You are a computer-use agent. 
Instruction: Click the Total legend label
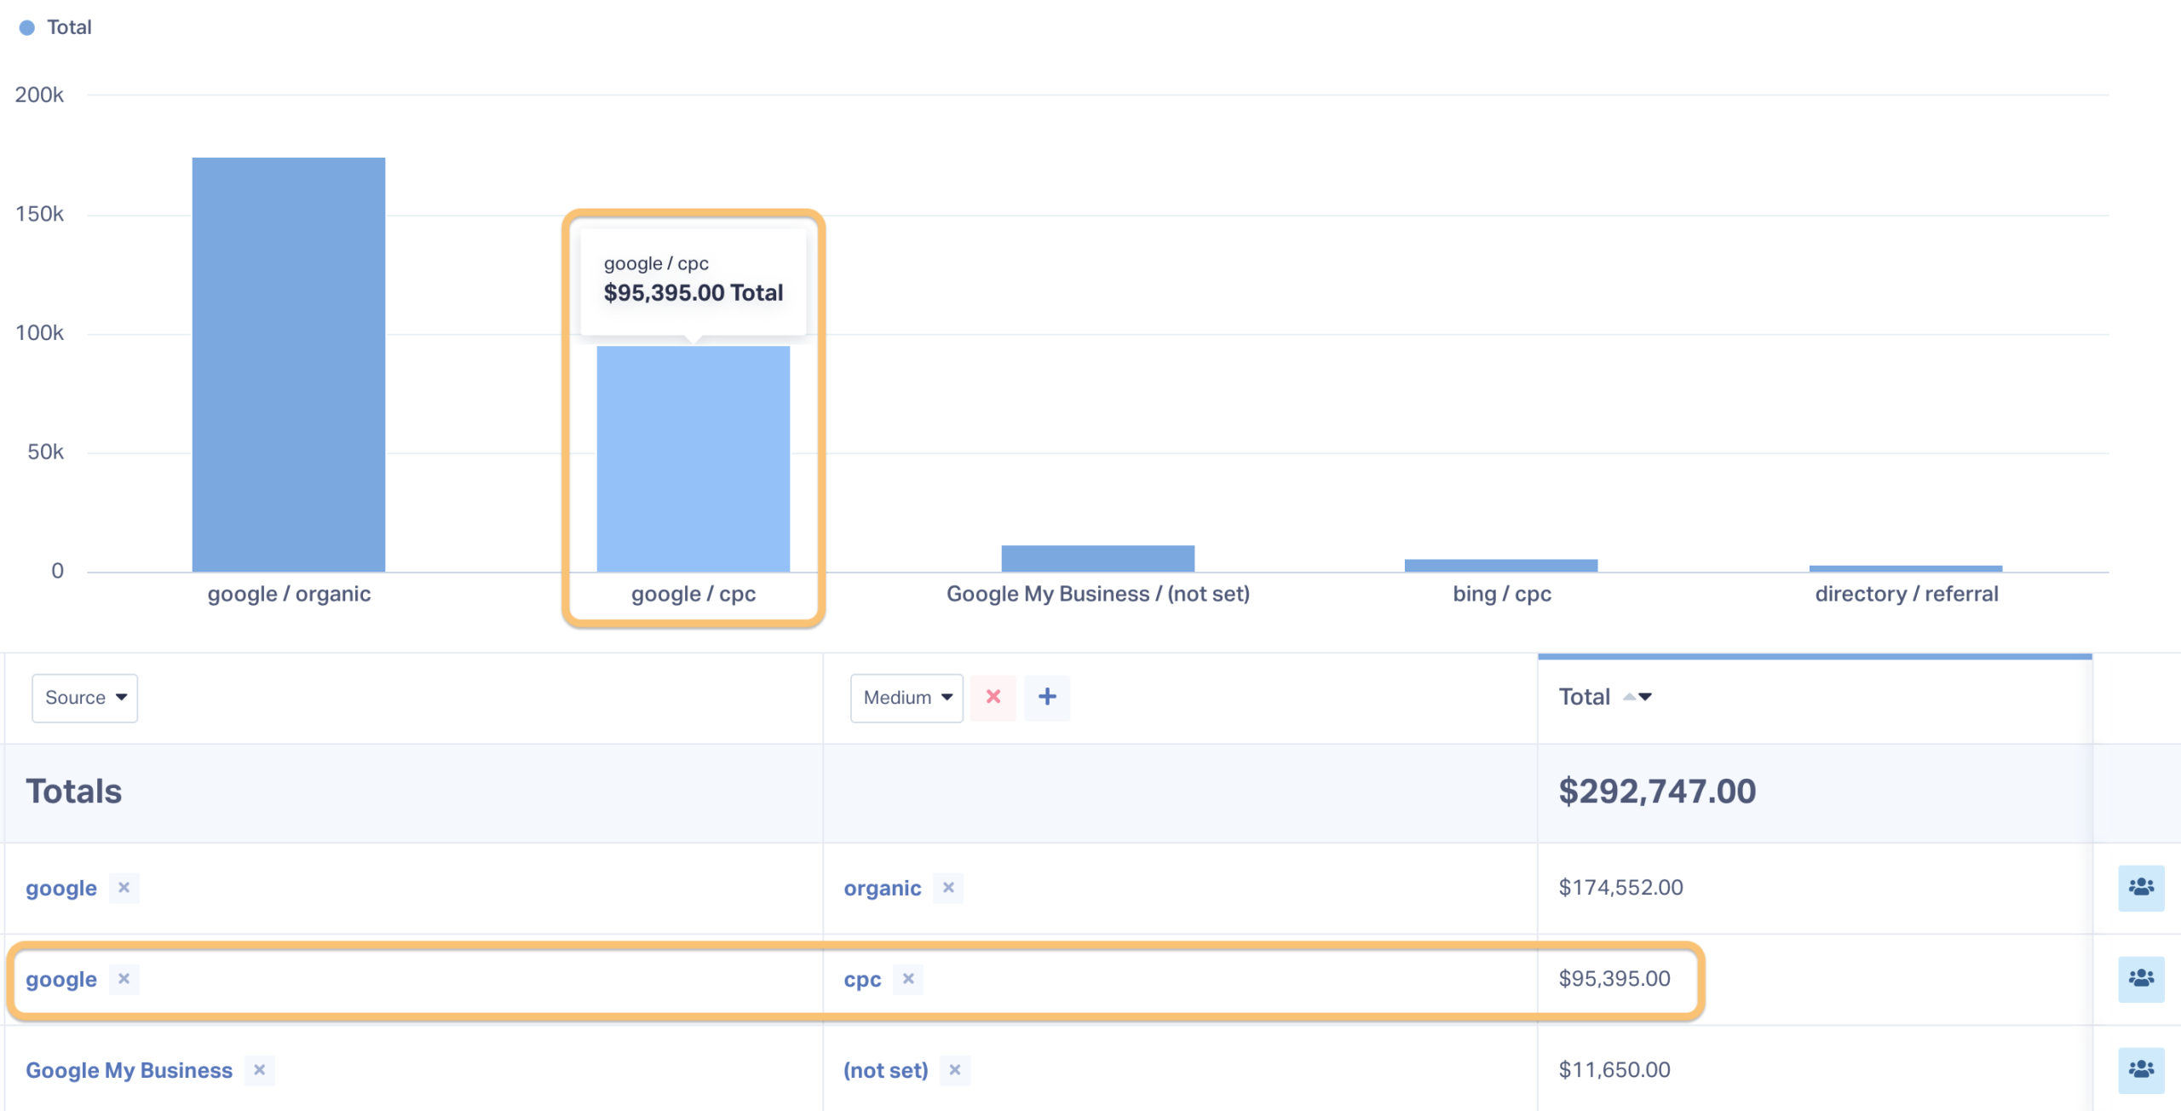[x=69, y=27]
